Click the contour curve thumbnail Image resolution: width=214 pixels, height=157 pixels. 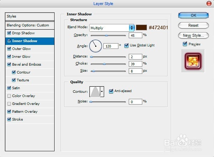tap(95, 92)
